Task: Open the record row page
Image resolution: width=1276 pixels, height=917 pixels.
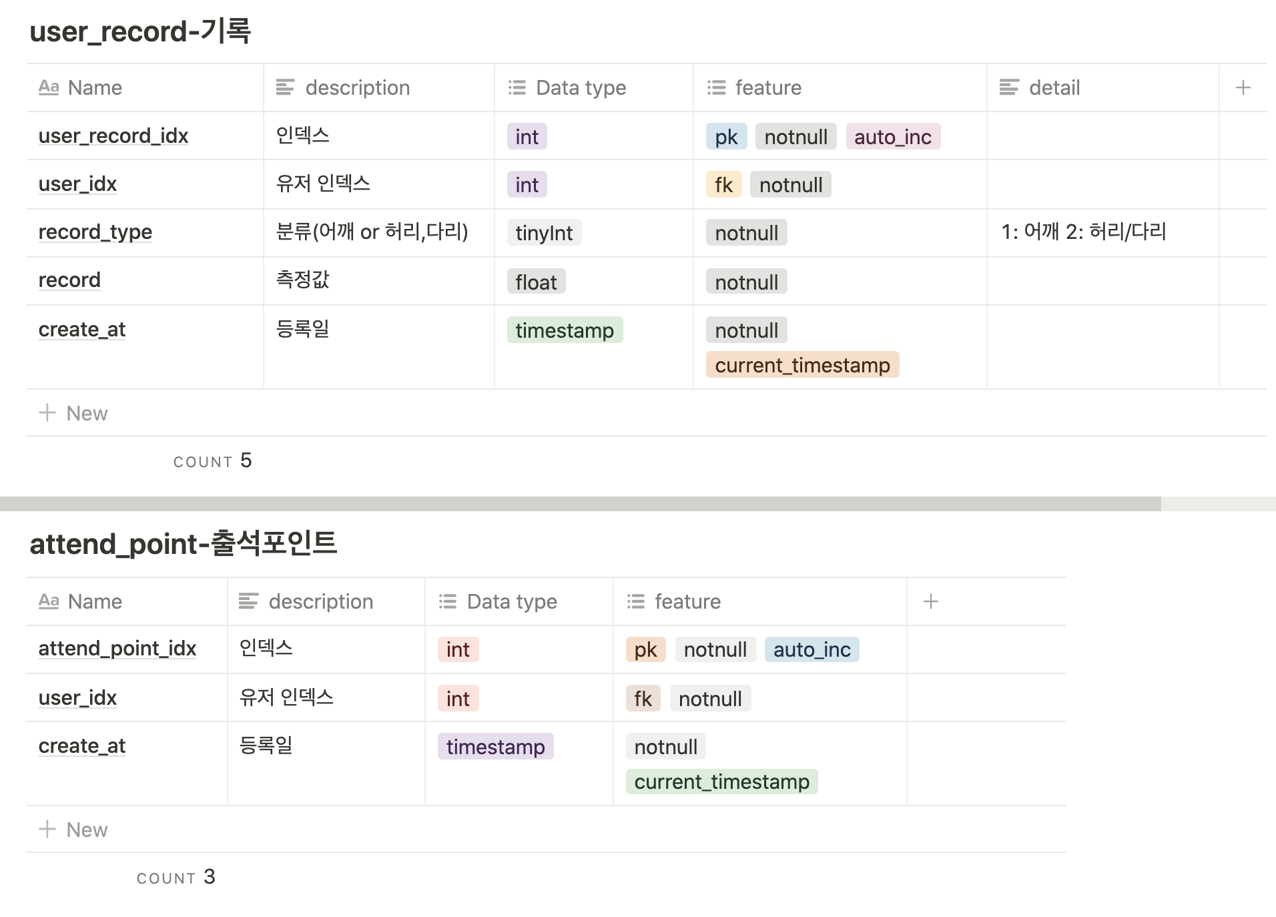Action: click(x=69, y=280)
